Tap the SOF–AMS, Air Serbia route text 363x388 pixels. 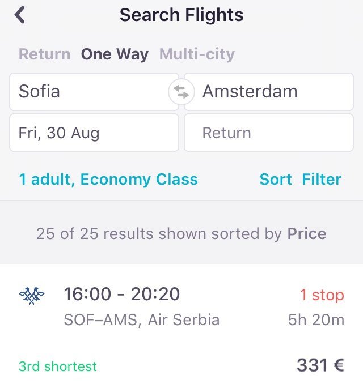142,320
